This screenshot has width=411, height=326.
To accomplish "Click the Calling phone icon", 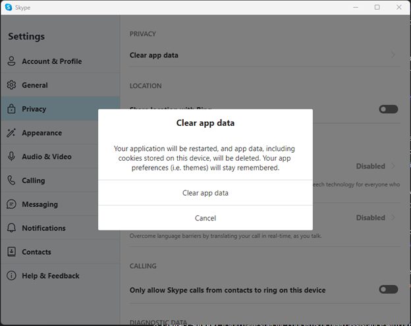I will tap(11, 180).
